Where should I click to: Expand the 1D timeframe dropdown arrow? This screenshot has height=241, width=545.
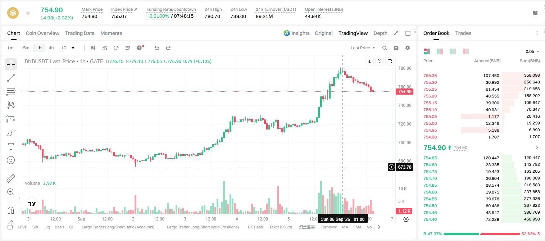tap(73, 48)
